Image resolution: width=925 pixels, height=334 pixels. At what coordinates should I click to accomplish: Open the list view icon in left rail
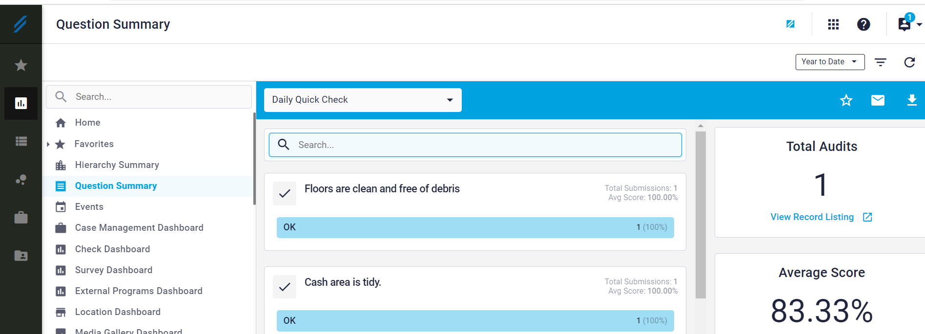21,141
